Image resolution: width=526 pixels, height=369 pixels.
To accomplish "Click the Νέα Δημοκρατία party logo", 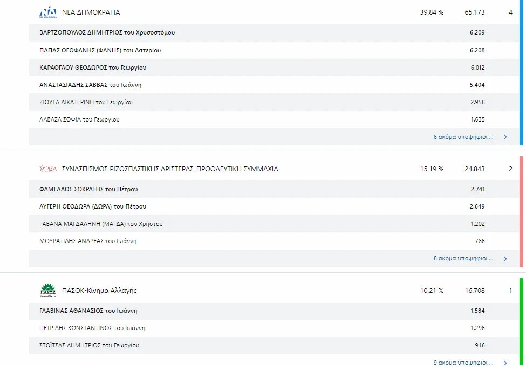I will point(47,12).
